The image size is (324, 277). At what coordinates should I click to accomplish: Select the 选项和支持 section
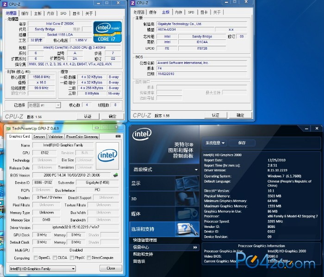tap(152, 229)
